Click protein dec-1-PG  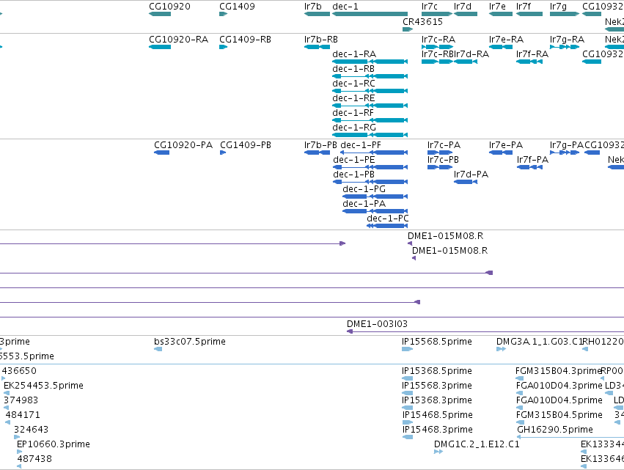(x=375, y=197)
